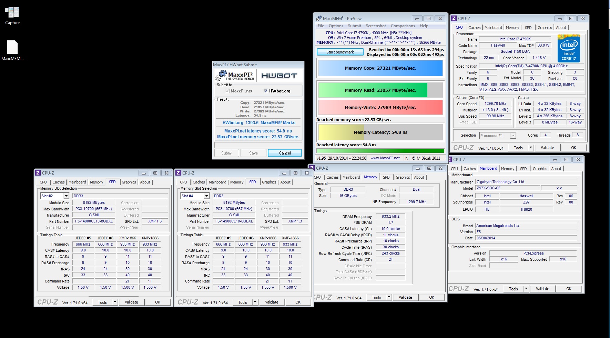The height and width of the screenshot is (338, 610).
Task: Click OK in the Mainboard window
Action: pyautogui.click(x=569, y=289)
